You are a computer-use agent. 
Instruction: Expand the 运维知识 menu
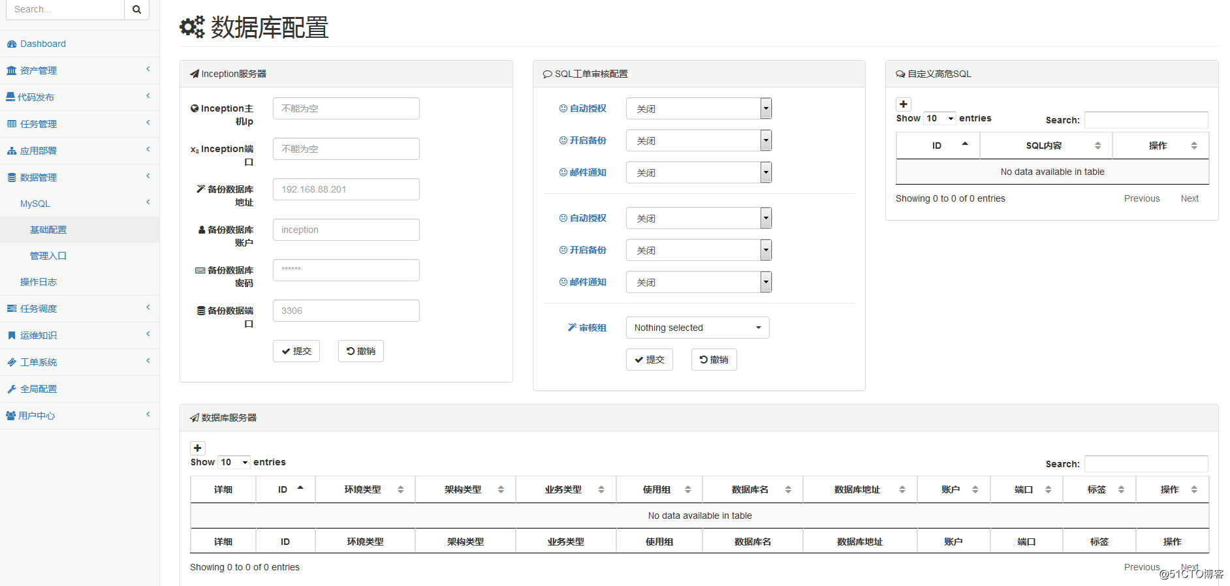[80, 335]
